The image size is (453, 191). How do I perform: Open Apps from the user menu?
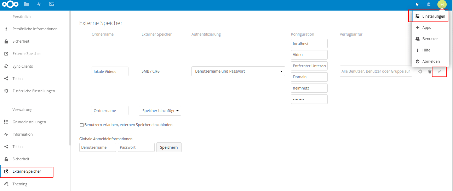[x=426, y=27]
